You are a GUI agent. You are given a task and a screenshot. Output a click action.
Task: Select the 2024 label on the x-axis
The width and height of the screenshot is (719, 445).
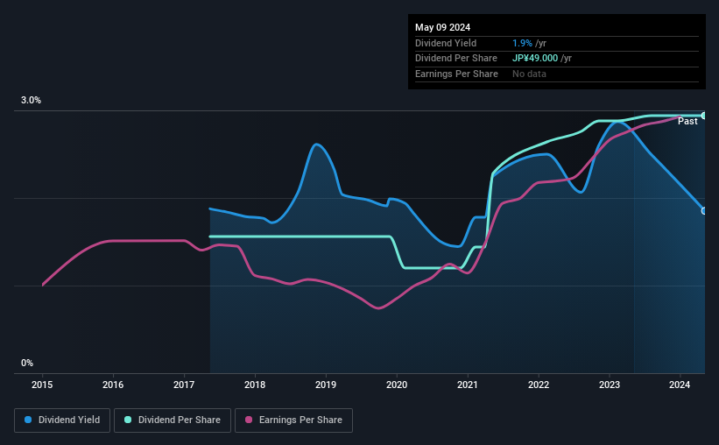point(680,385)
